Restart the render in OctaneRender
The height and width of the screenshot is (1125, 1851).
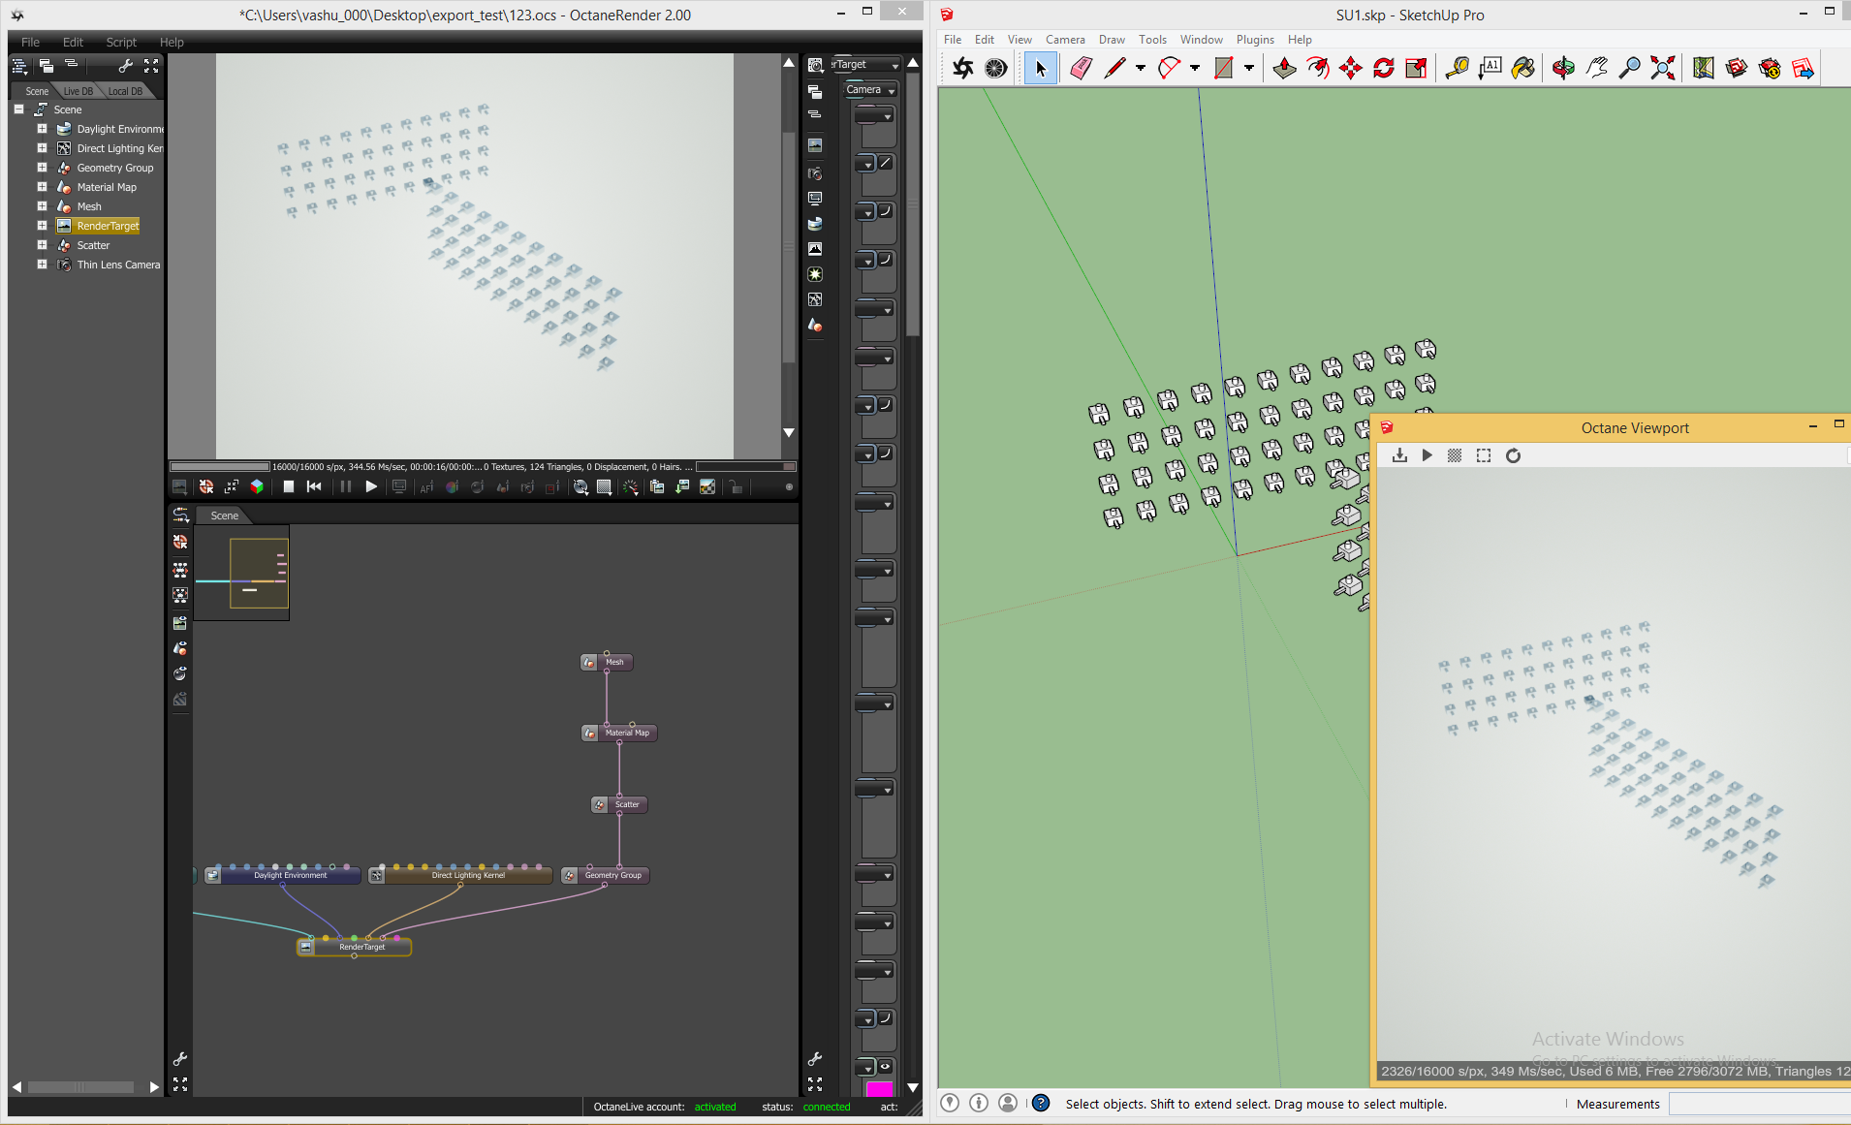[x=314, y=486]
